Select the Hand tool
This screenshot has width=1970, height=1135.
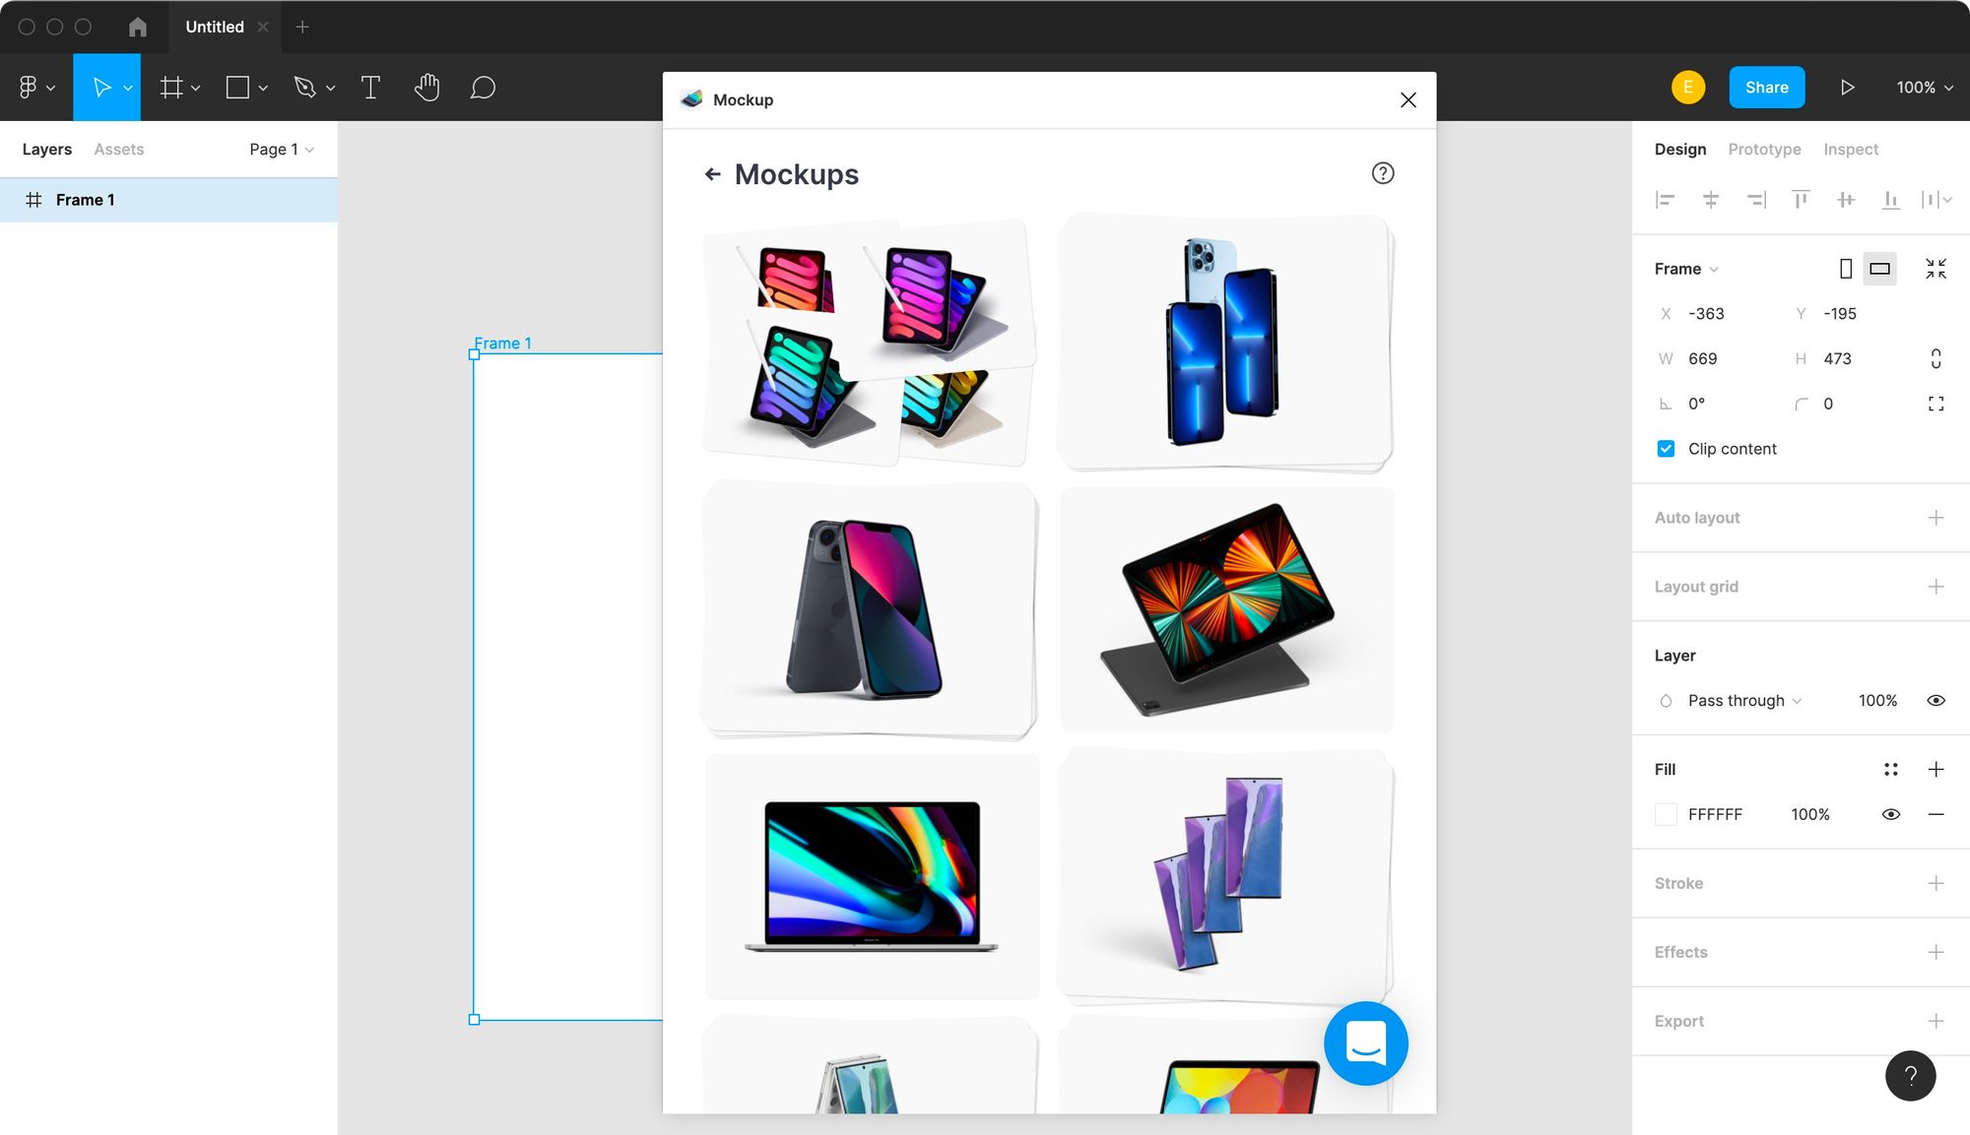pos(427,88)
